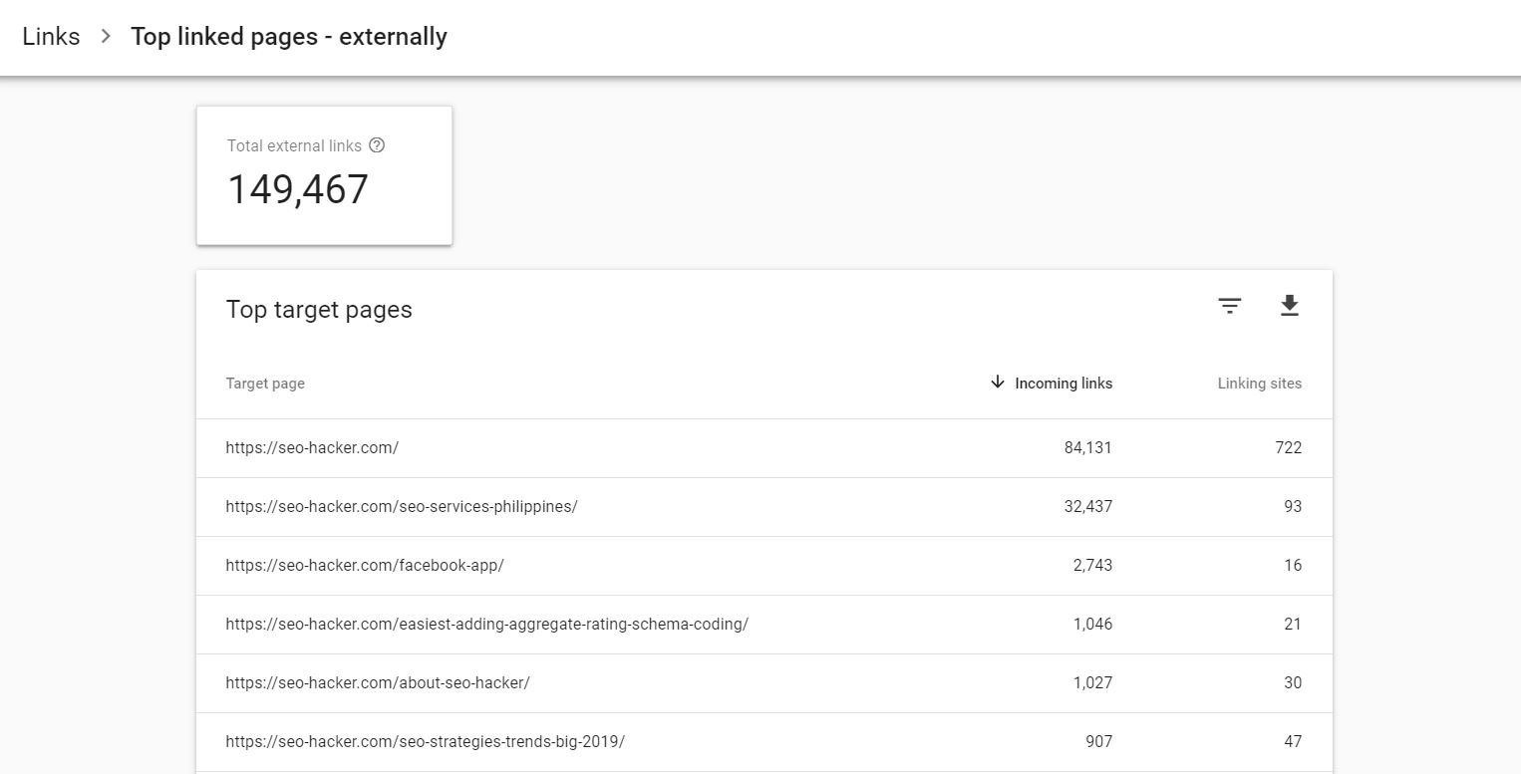Click the sort arrow next to Incoming links
The width and height of the screenshot is (1521, 774).
click(997, 383)
